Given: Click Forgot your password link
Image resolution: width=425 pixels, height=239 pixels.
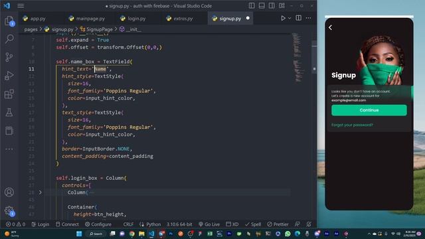Looking at the screenshot, I should click(352, 125).
